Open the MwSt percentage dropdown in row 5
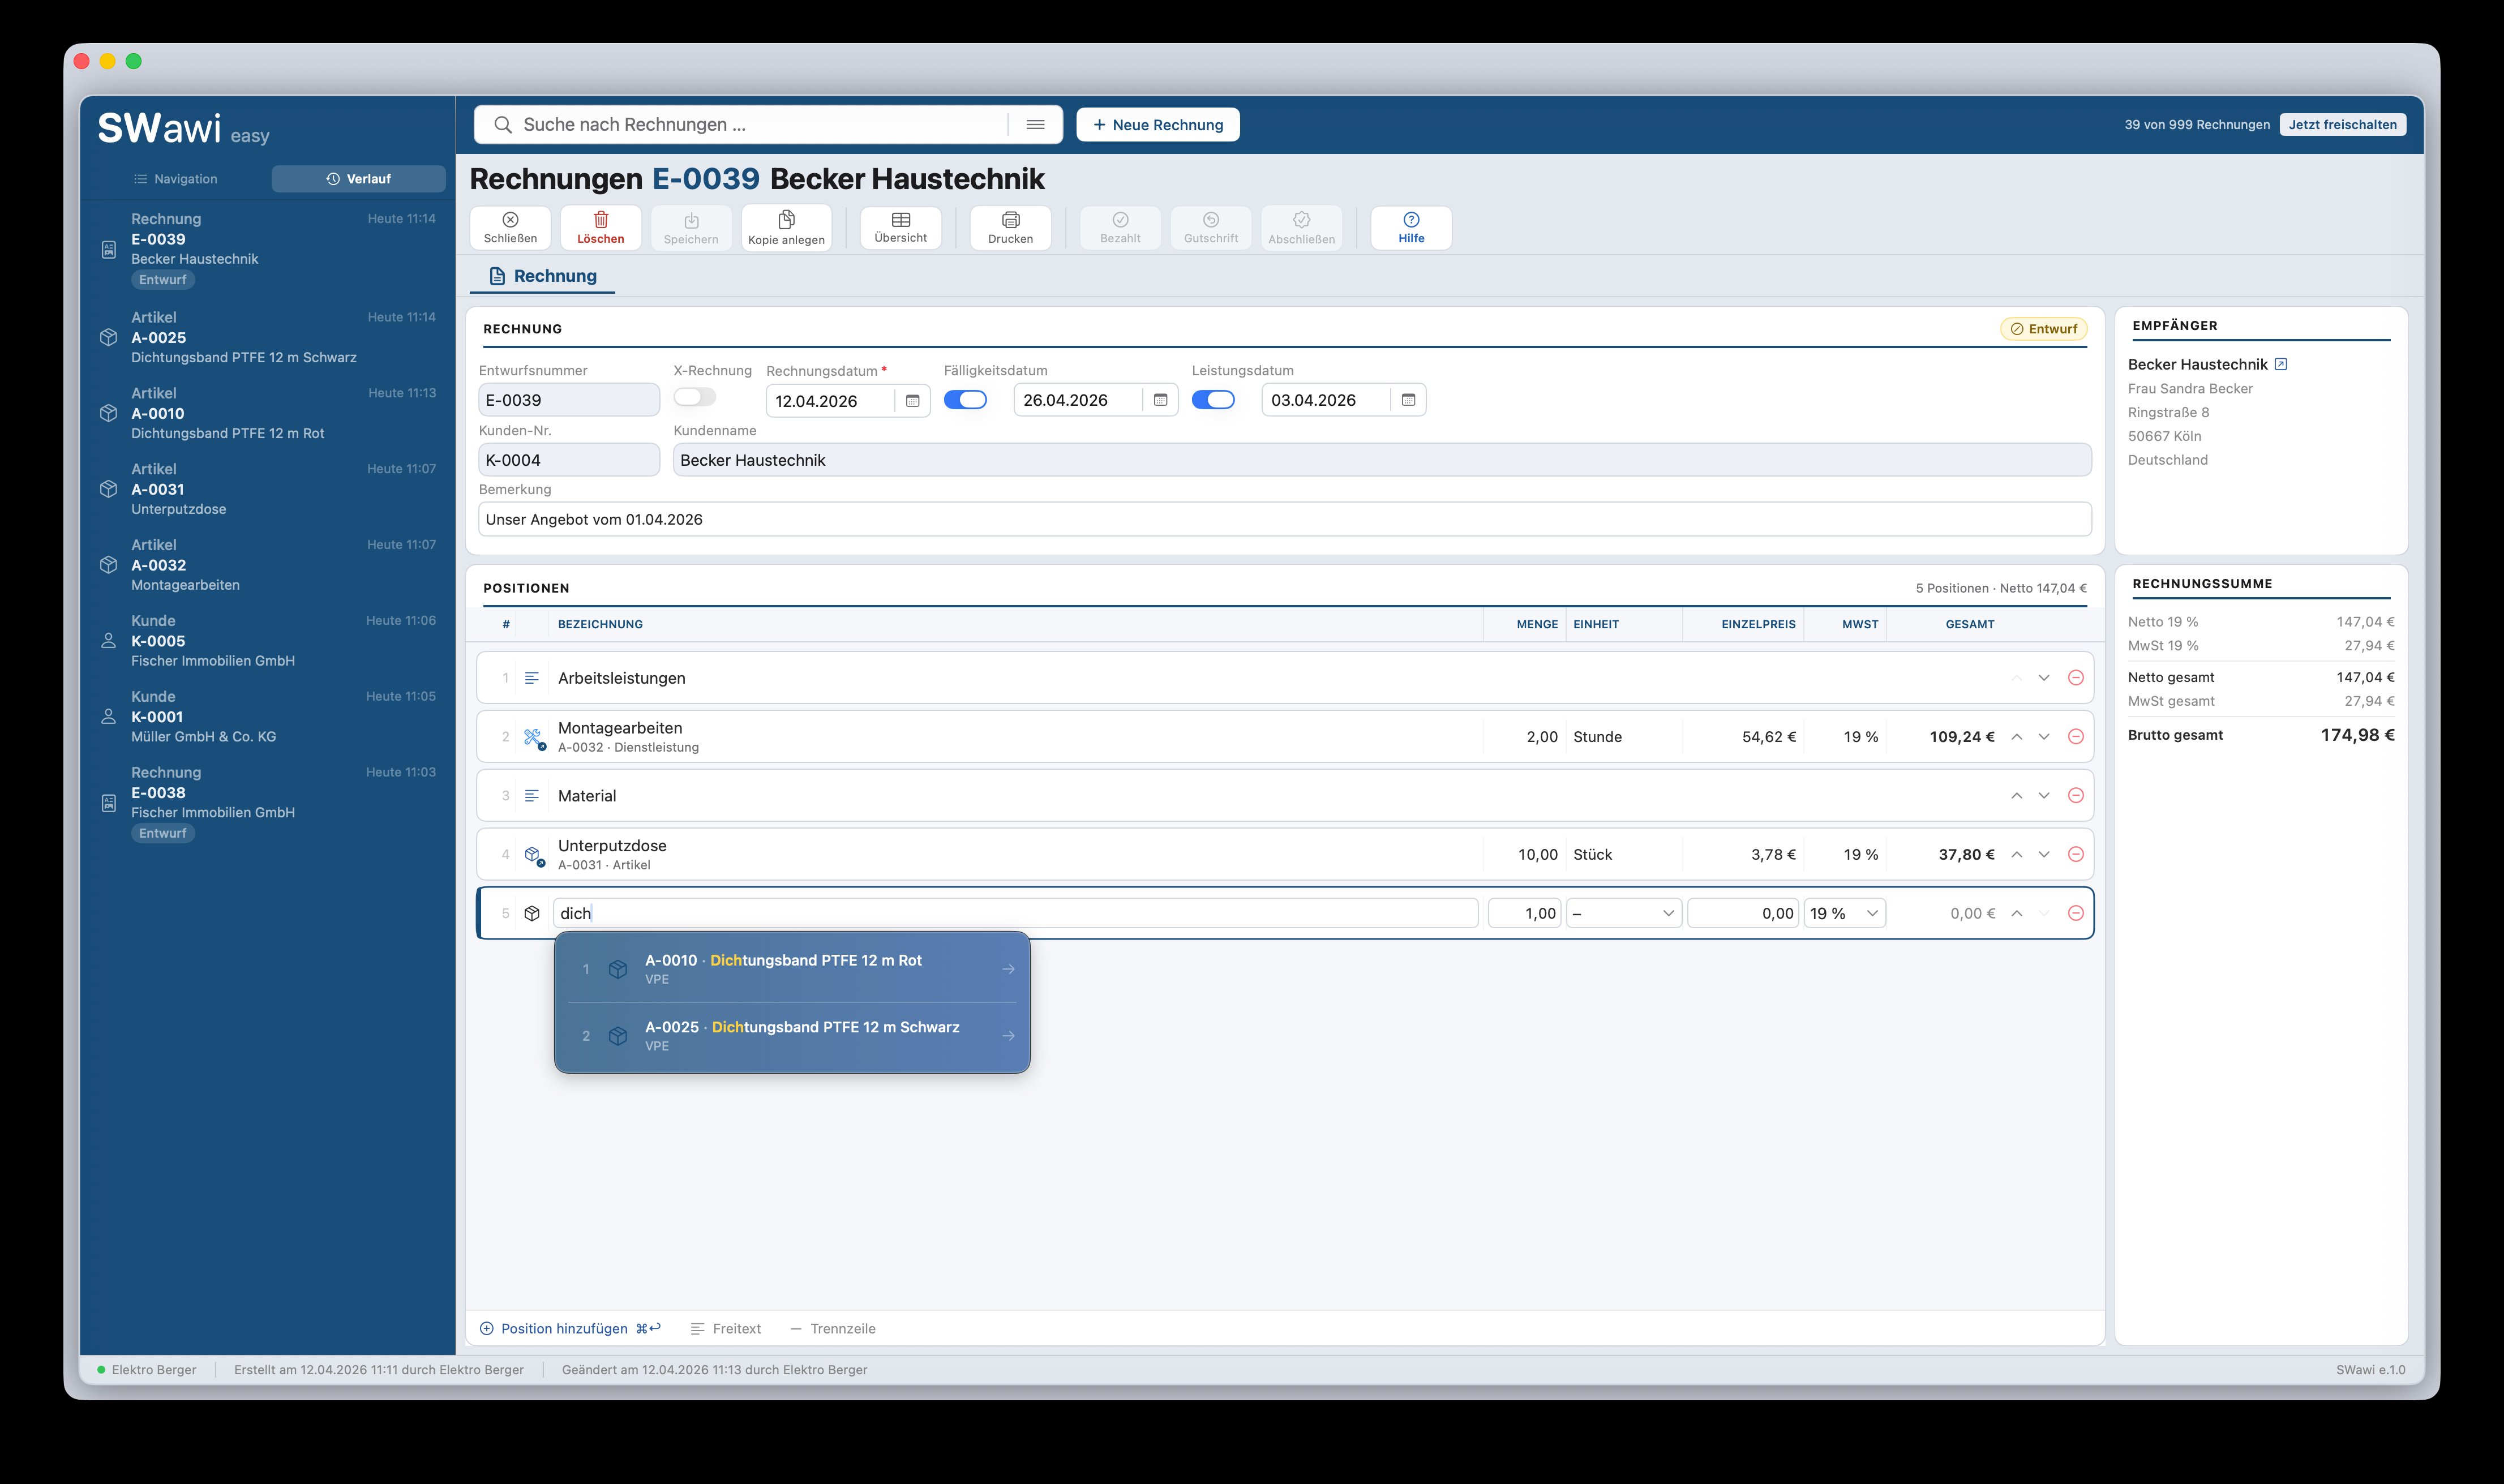This screenshot has width=2504, height=1484. 1843,912
